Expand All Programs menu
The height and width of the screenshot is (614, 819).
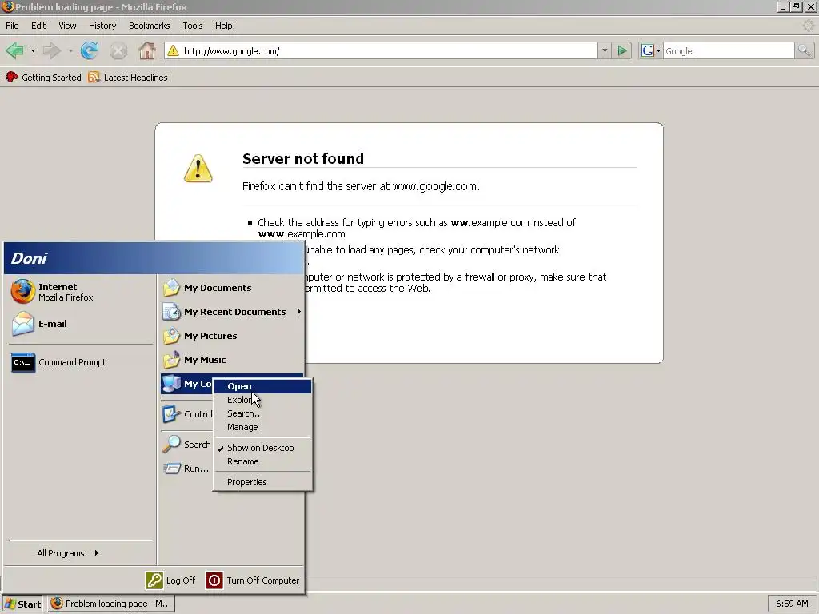click(68, 553)
